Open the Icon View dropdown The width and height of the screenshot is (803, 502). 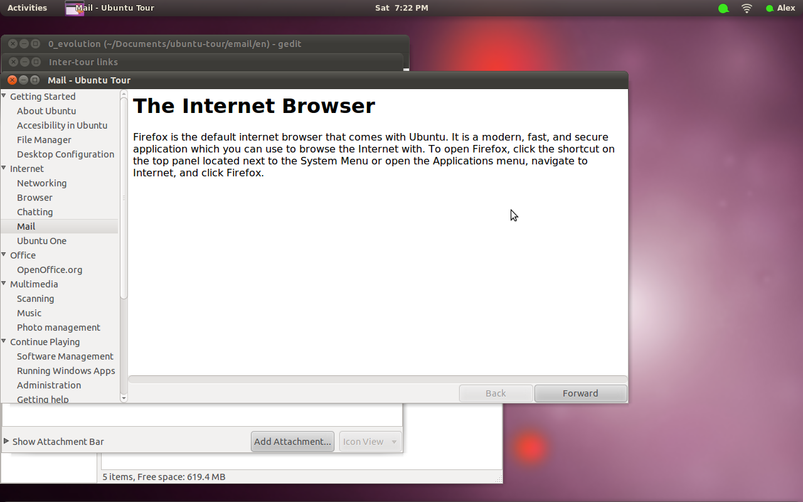pos(370,442)
